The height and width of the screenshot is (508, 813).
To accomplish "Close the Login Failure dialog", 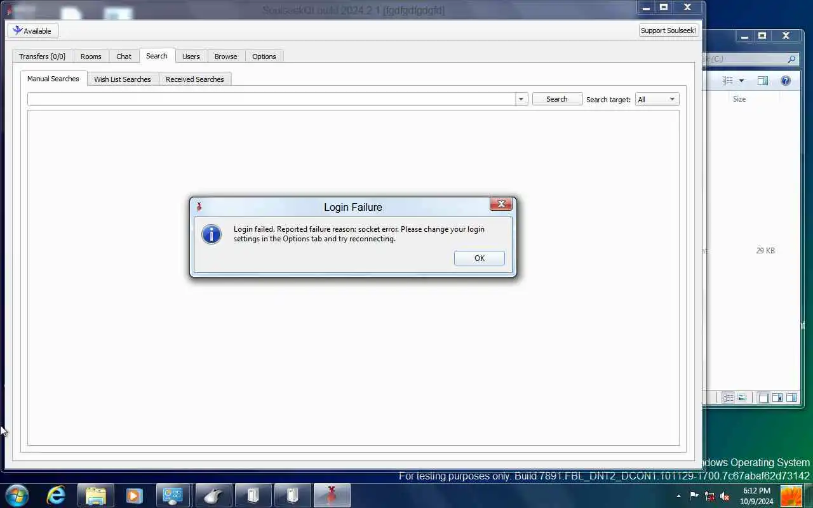I will 501,204.
